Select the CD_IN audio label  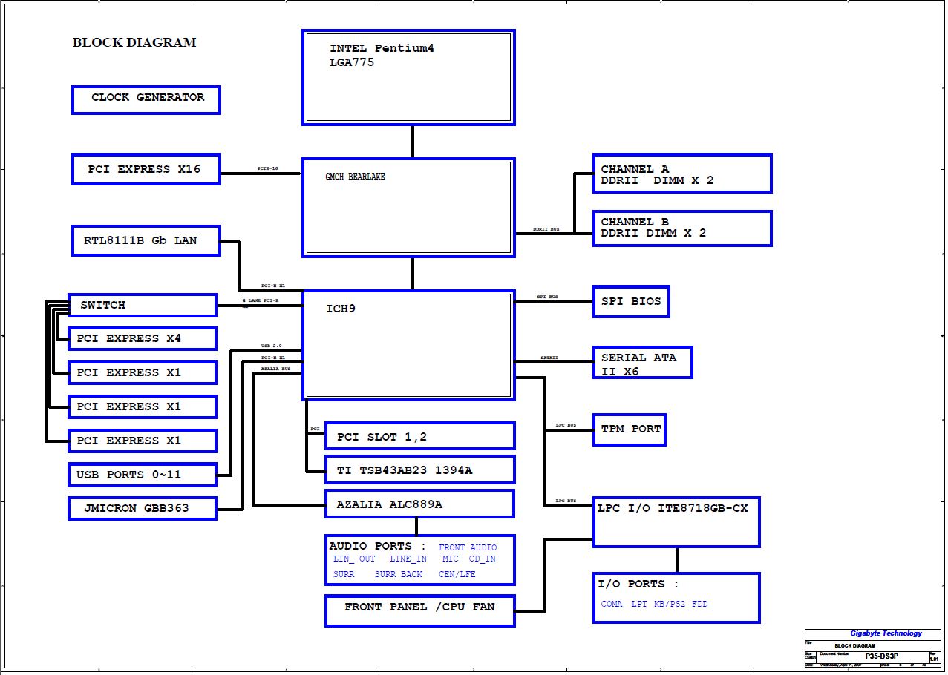point(483,559)
